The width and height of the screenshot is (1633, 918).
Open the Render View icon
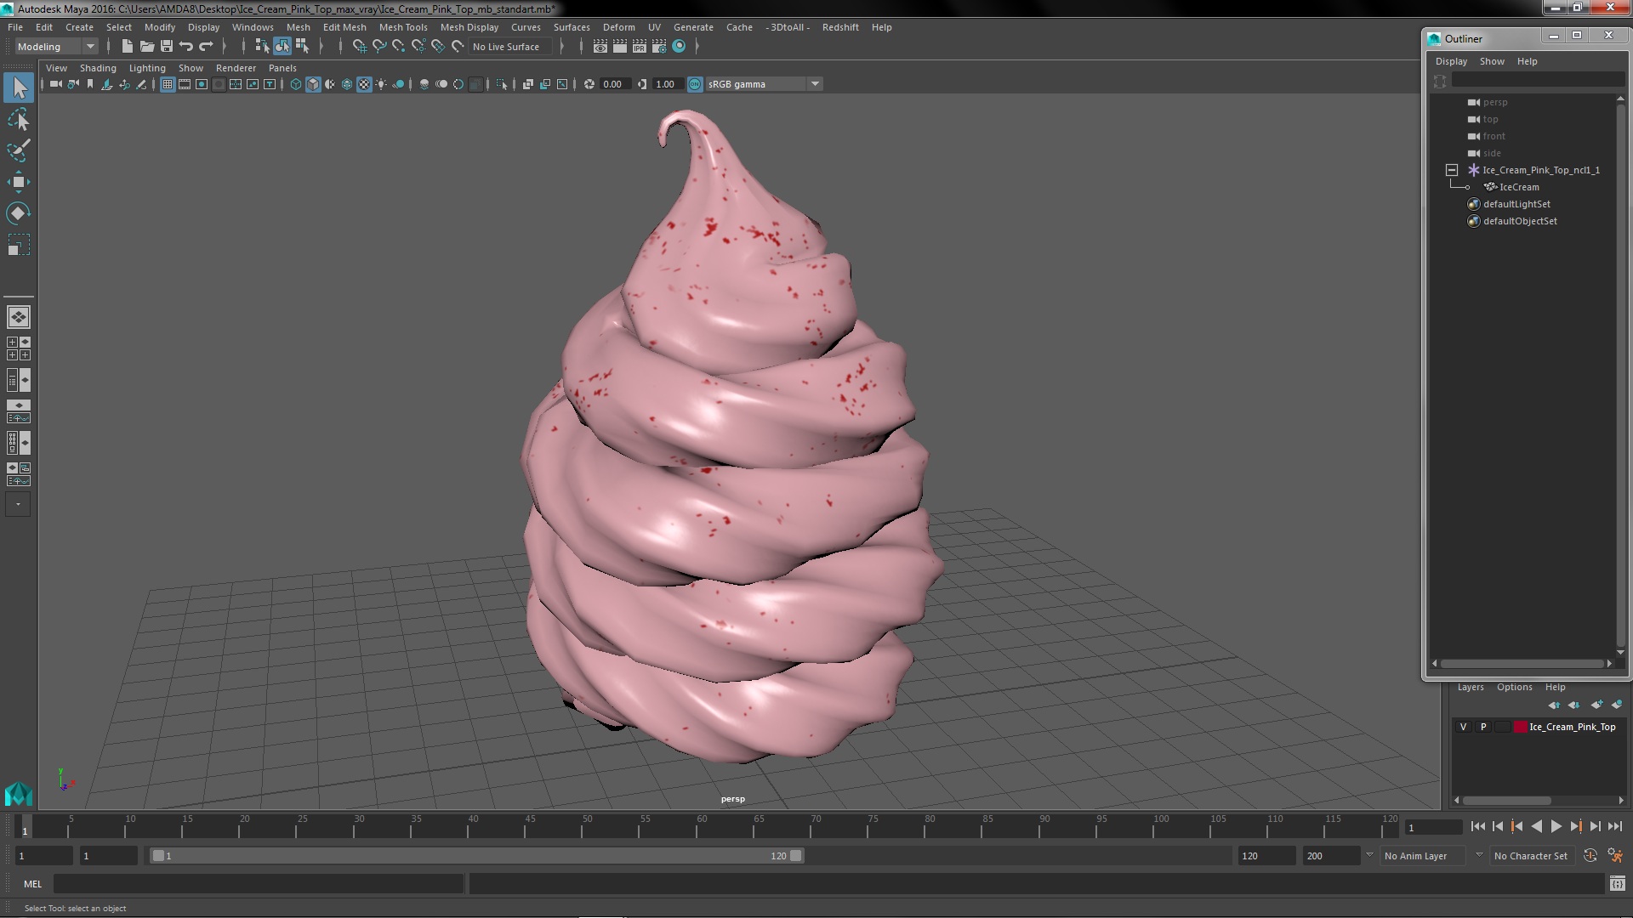coord(600,47)
